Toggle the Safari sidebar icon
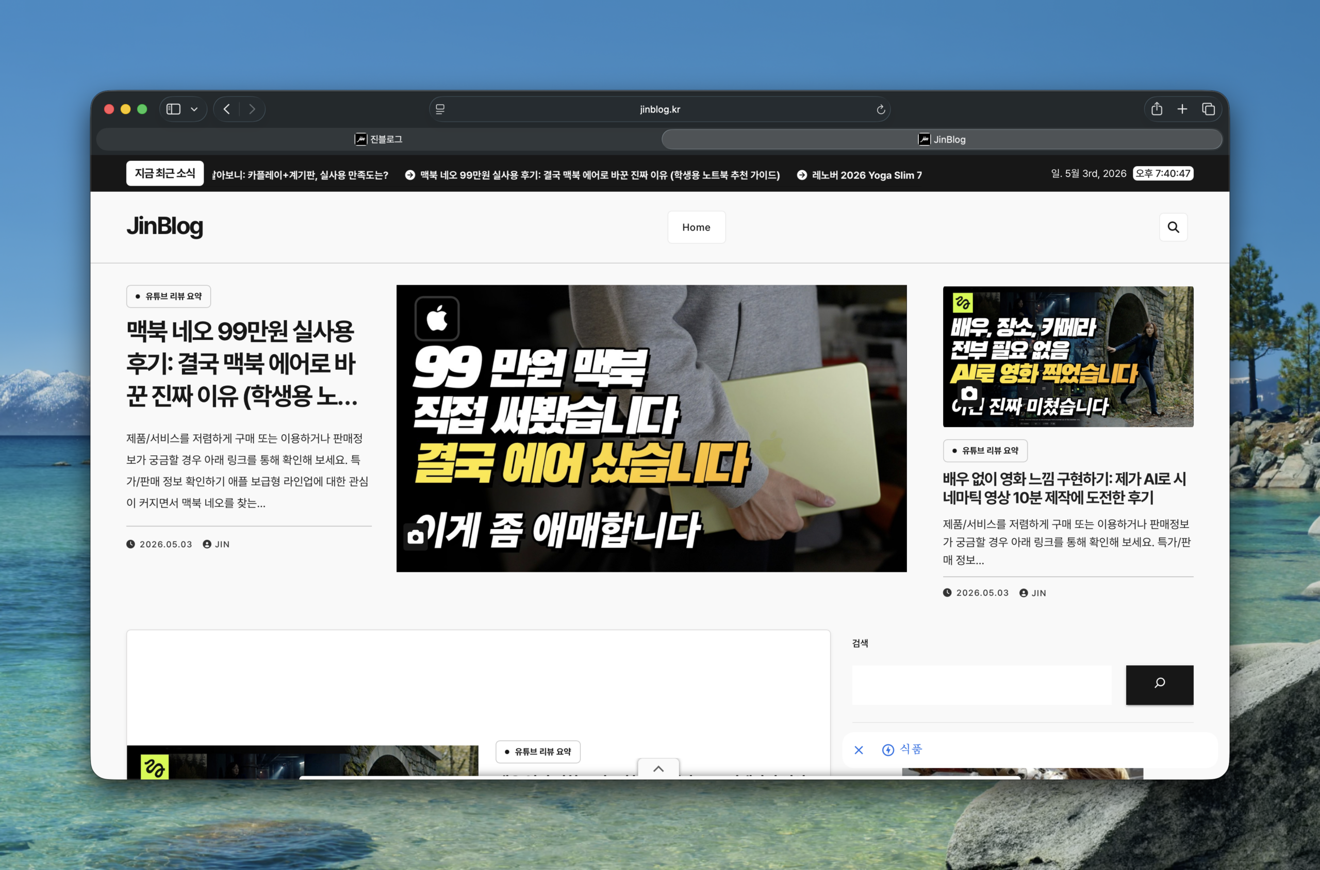Image resolution: width=1320 pixels, height=870 pixels. tap(174, 109)
